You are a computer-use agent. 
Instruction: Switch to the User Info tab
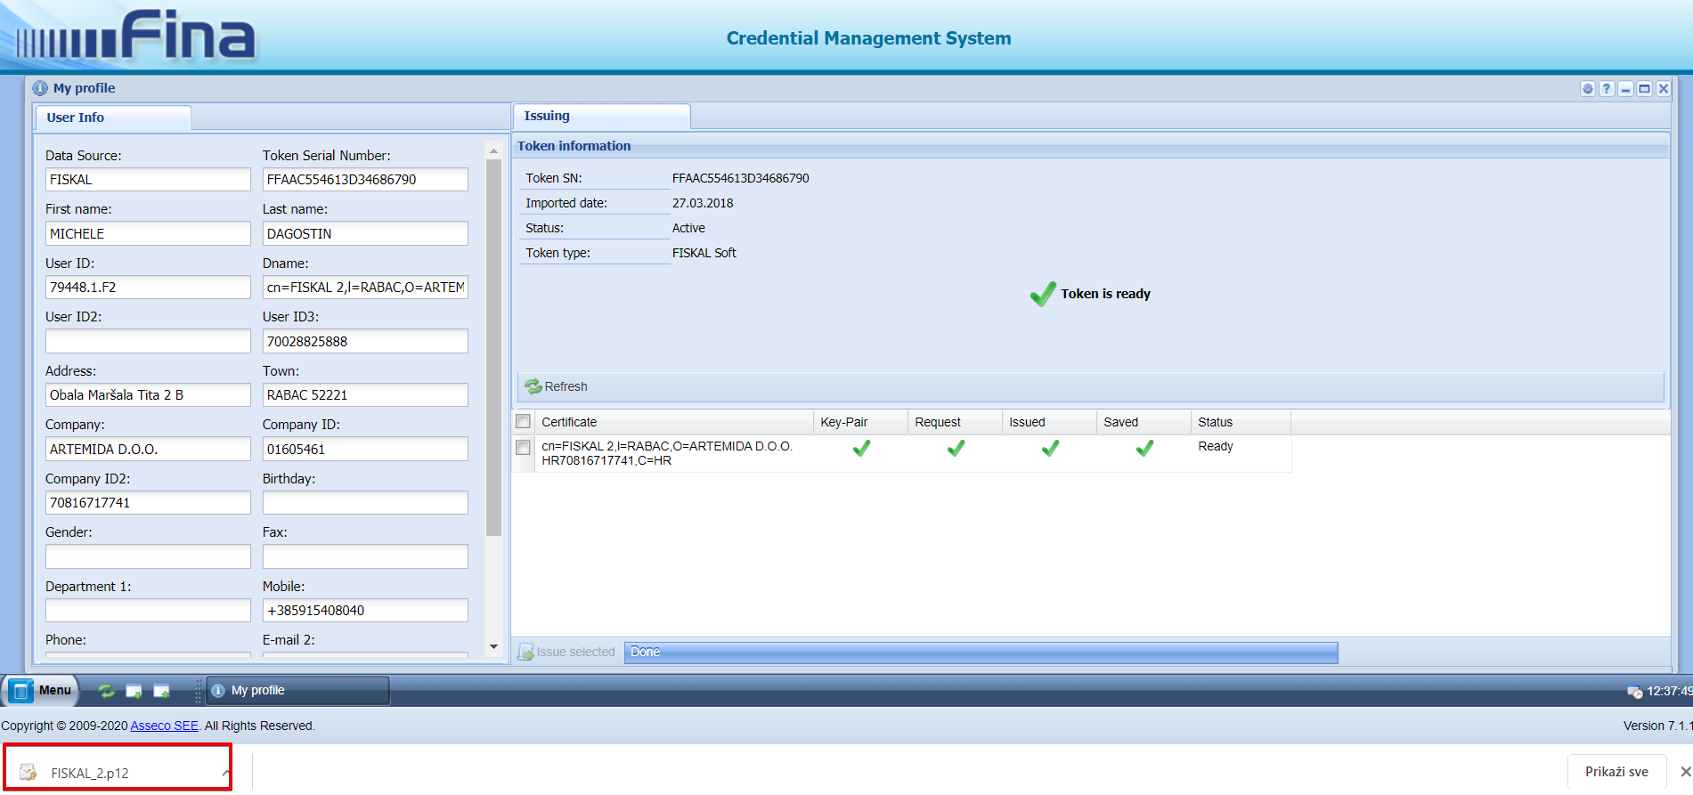112,118
